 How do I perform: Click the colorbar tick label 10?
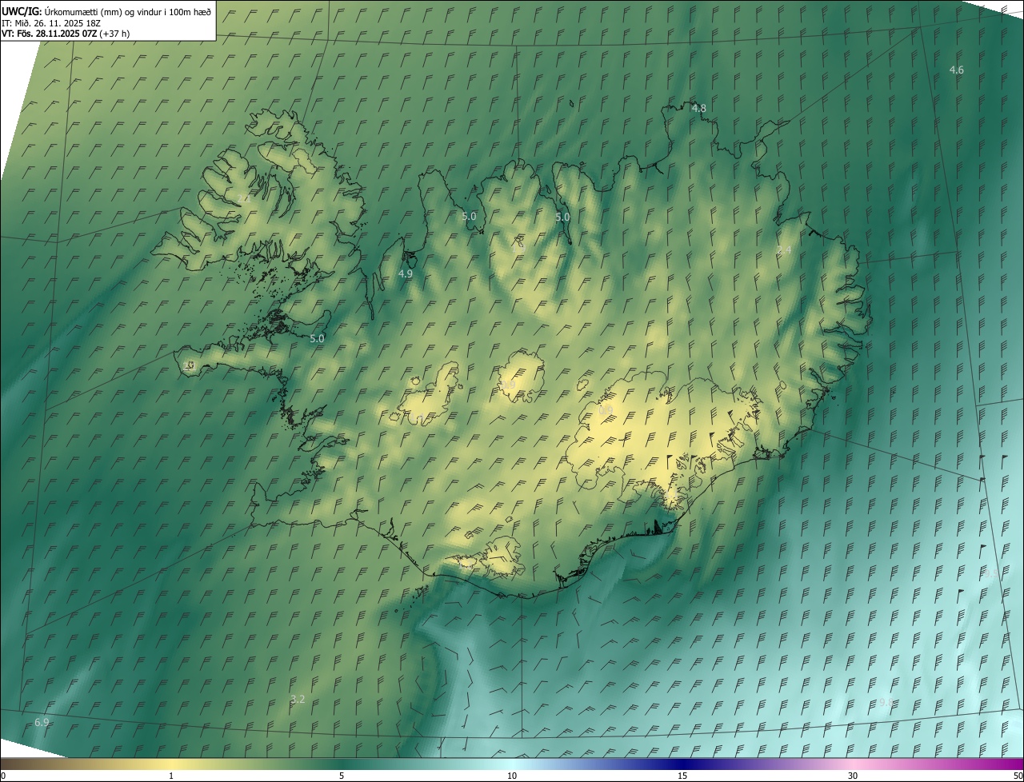[512, 776]
